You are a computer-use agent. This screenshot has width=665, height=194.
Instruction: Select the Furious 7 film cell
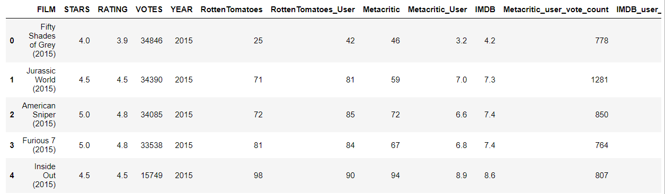(39, 145)
